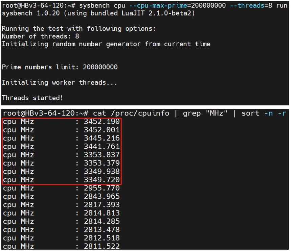The height and width of the screenshot is (252, 291).
Task: Select 'Initializing random number generator' line
Action: click(x=106, y=44)
